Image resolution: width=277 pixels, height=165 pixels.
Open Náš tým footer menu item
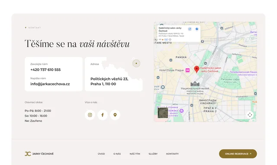pos(135,154)
